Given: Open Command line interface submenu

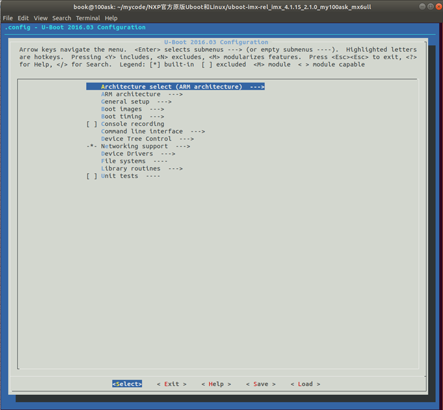Looking at the screenshot, I should click(153, 131).
